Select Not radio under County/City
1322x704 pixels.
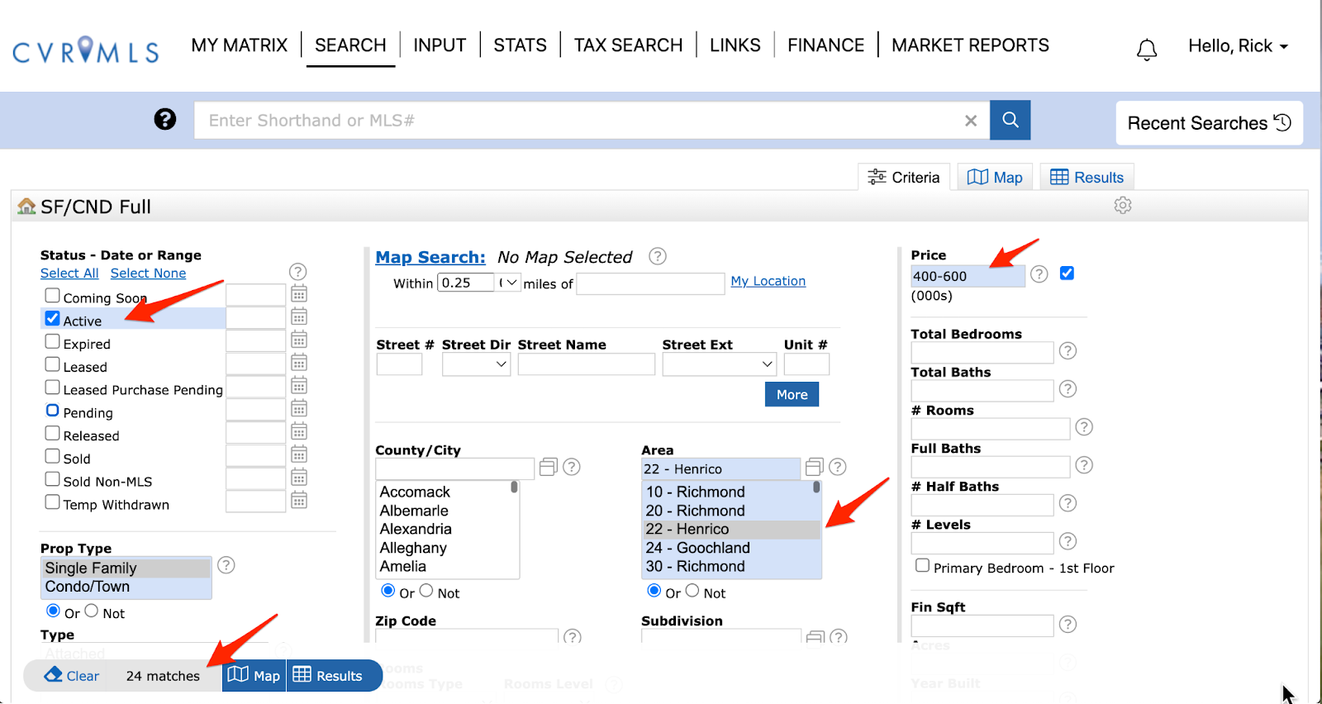426,591
